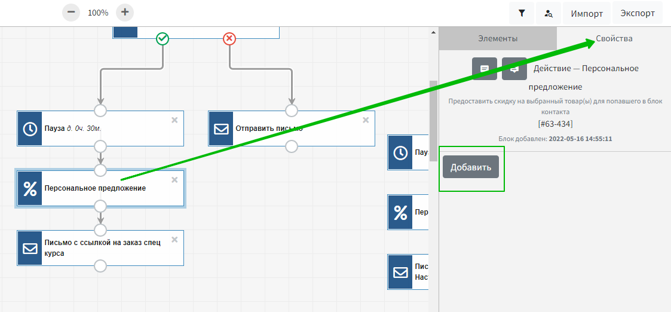This screenshot has height=312, width=671.
Task: Remove the Пауза block with its X
Action: tap(174, 120)
